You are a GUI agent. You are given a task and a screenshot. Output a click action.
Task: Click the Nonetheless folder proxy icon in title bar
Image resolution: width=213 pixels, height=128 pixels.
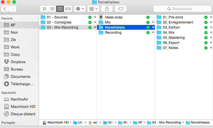(x=94, y=2)
